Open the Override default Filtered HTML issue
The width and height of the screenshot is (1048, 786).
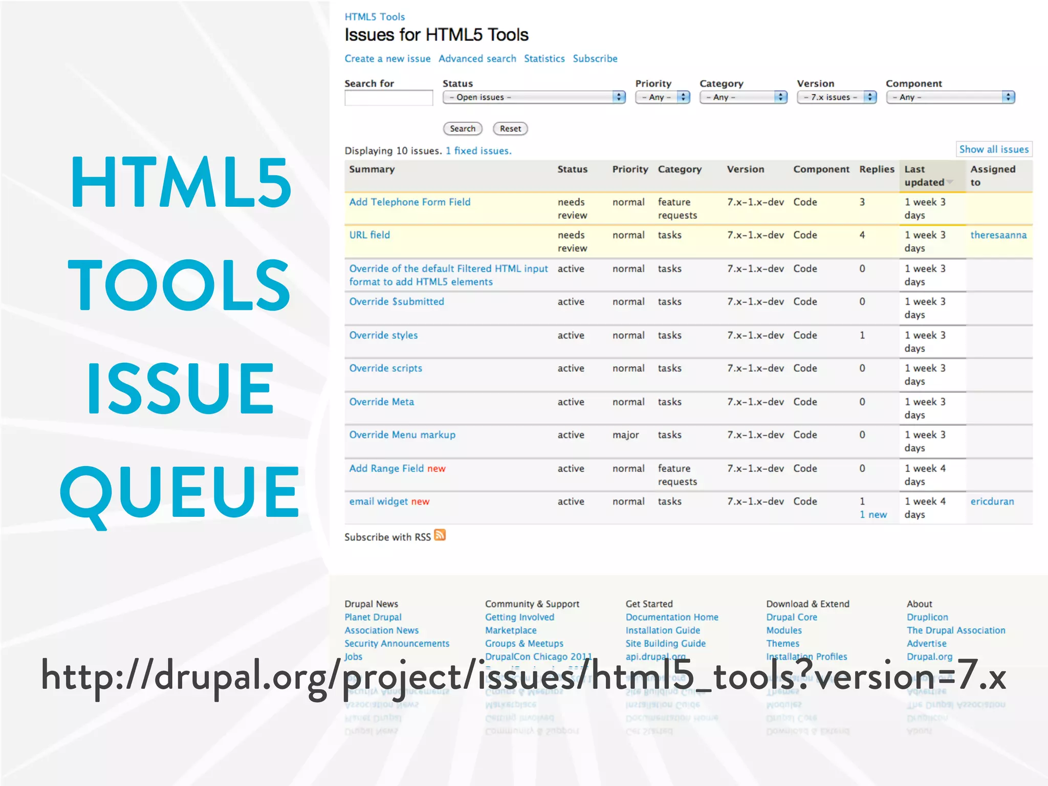click(448, 275)
